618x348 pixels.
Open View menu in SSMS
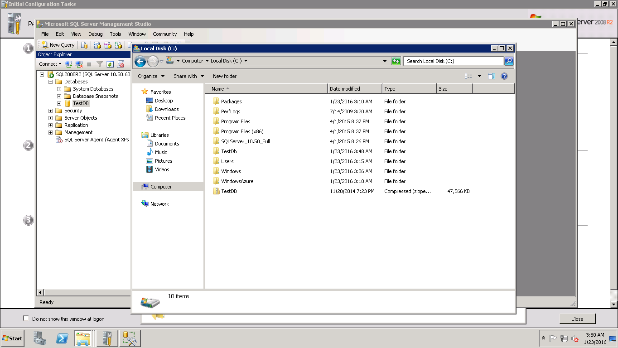coord(76,34)
